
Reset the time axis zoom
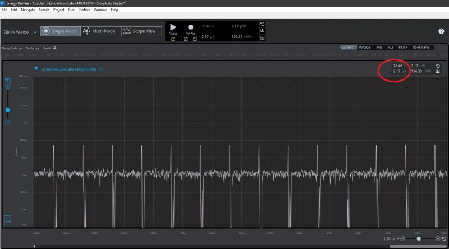[x=444, y=239]
